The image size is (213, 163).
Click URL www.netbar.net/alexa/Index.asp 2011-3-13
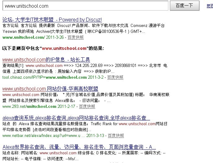tap(53, 135)
